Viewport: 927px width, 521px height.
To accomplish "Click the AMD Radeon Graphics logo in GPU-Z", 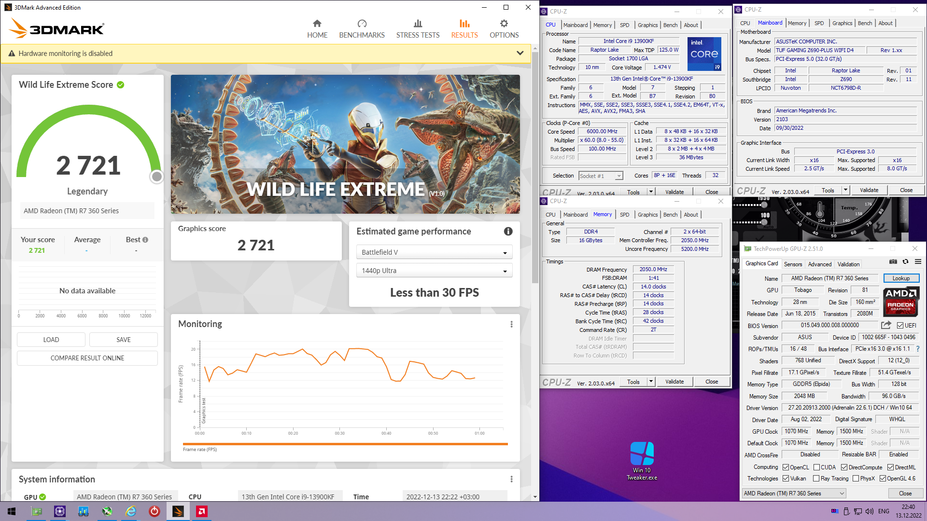I will 900,302.
